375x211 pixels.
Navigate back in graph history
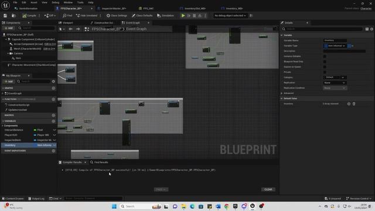pyautogui.click(x=70, y=29)
